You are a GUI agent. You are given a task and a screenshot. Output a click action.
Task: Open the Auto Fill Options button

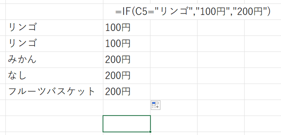[155, 105]
